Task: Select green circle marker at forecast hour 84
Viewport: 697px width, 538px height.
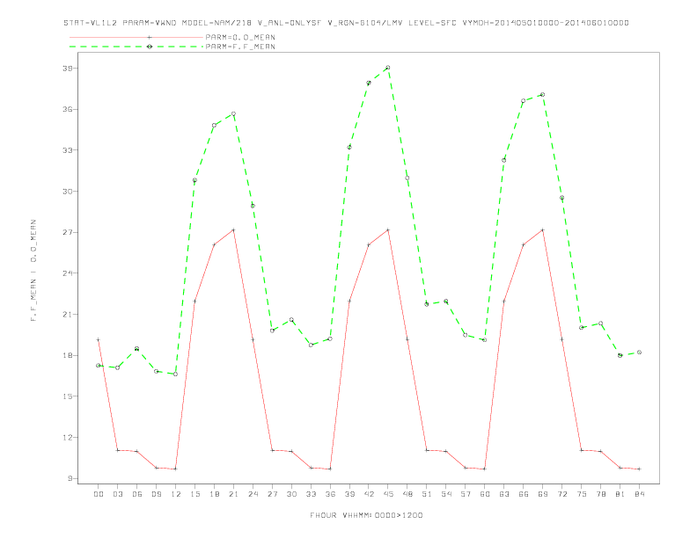Action: [639, 352]
